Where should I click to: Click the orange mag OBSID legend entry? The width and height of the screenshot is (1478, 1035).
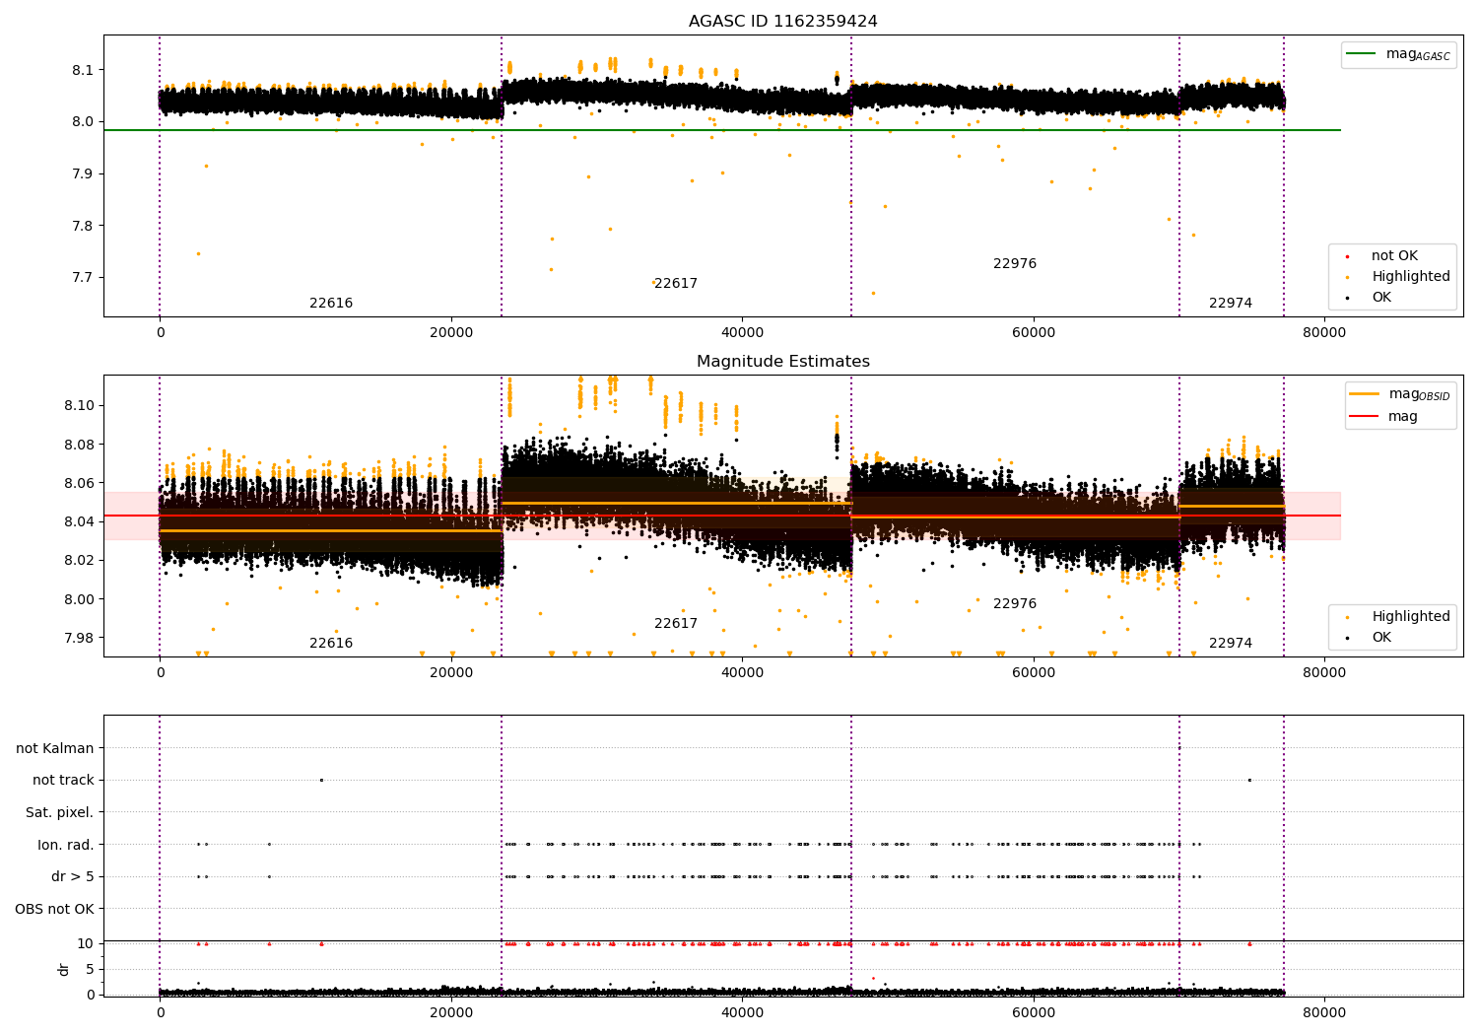pyautogui.click(x=1400, y=394)
